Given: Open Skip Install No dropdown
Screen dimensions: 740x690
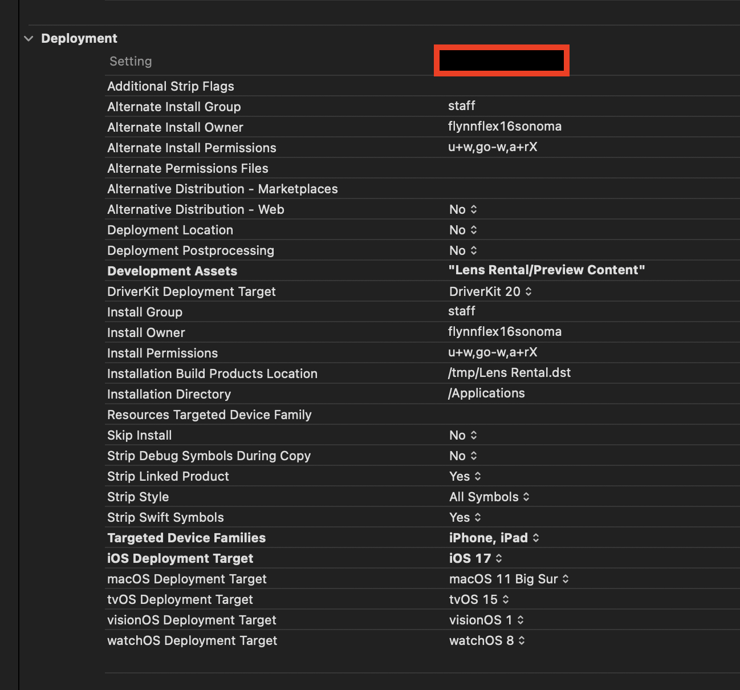Looking at the screenshot, I should click(463, 436).
